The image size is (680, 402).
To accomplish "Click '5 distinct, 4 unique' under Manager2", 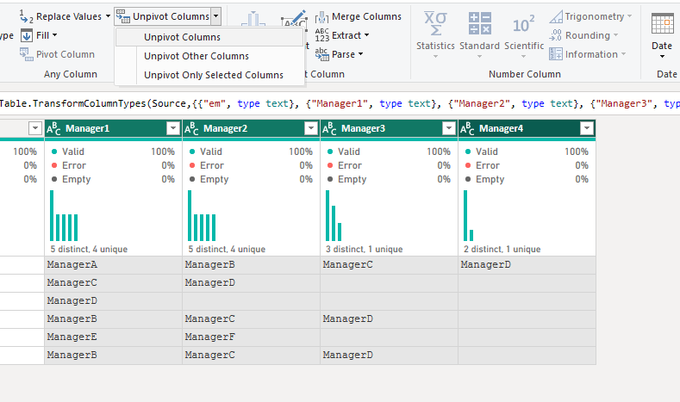I will tap(227, 249).
